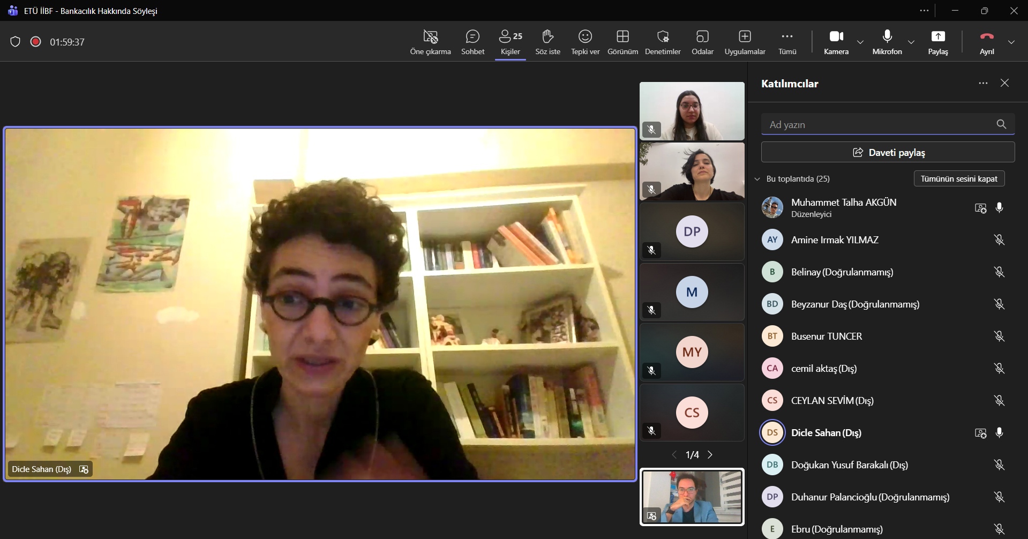The height and width of the screenshot is (539, 1028).
Task: Open Tepki ver reactions
Action: 585,42
